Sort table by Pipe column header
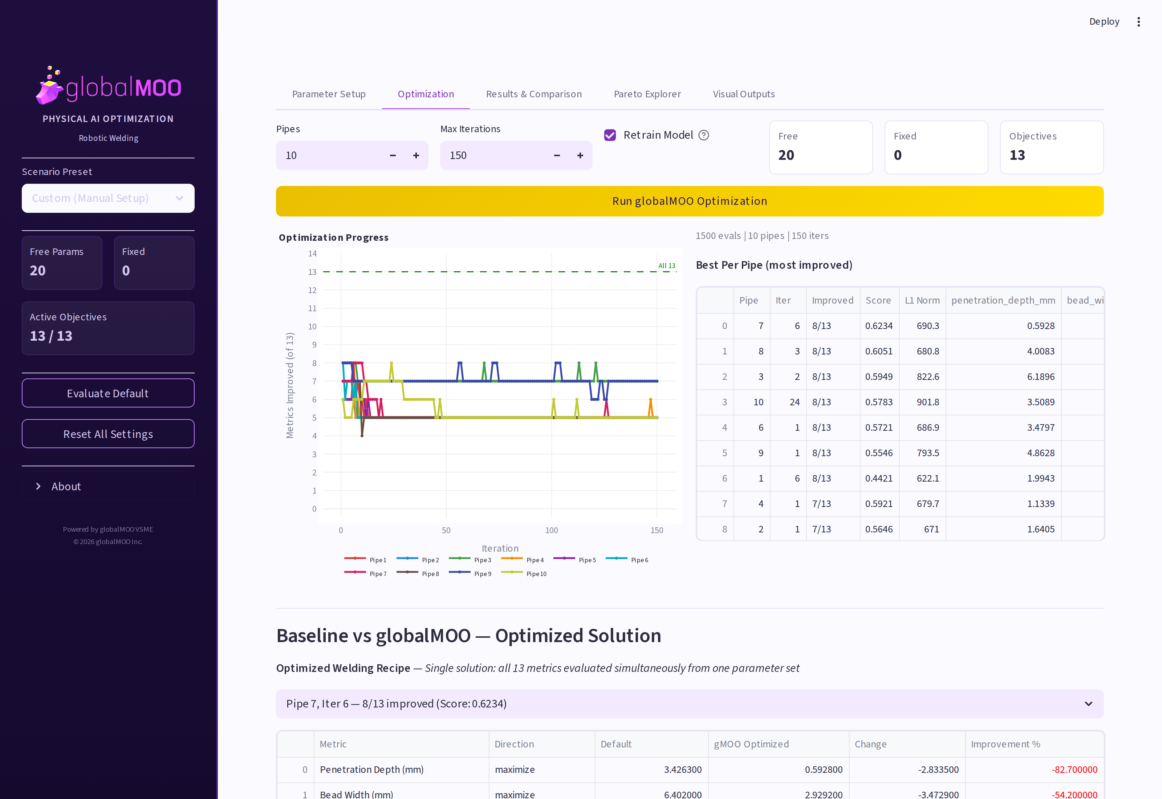This screenshot has width=1162, height=799. pos(752,300)
